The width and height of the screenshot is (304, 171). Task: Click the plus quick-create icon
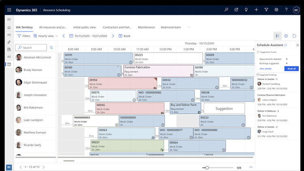(256, 9)
